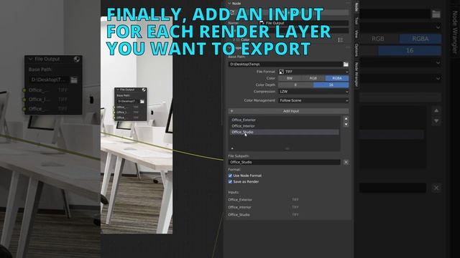Open the File Format TIFF dropdown
The image size is (460, 258).
coord(313,72)
